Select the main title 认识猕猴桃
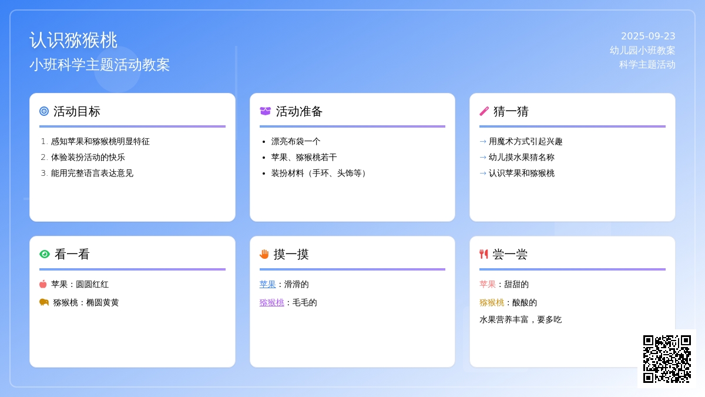The height and width of the screenshot is (397, 705). pyautogui.click(x=73, y=40)
